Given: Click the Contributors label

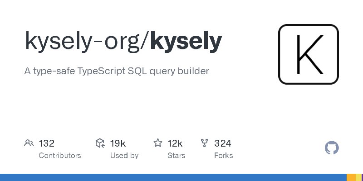Looking at the screenshot, I should point(60,156).
